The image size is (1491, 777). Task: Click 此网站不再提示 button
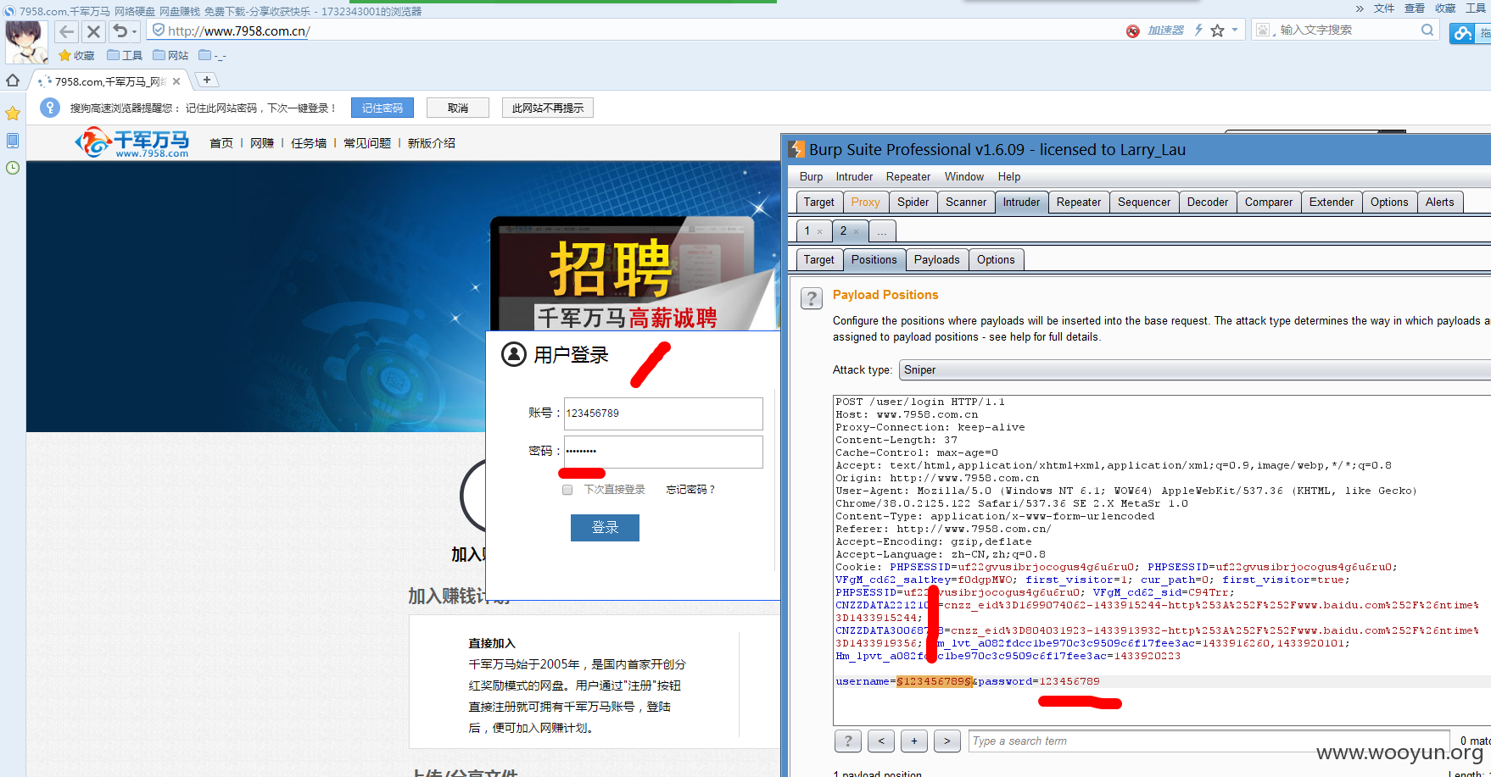548,108
